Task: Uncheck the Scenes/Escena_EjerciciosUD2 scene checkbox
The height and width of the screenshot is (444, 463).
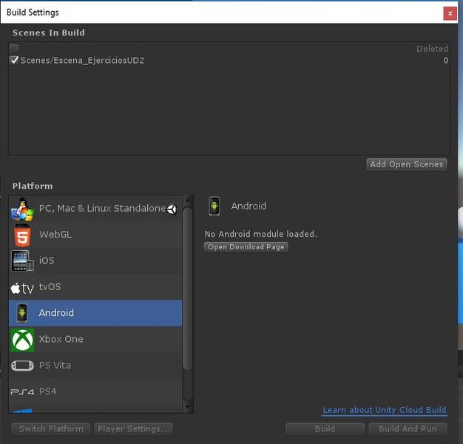Action: (14, 60)
